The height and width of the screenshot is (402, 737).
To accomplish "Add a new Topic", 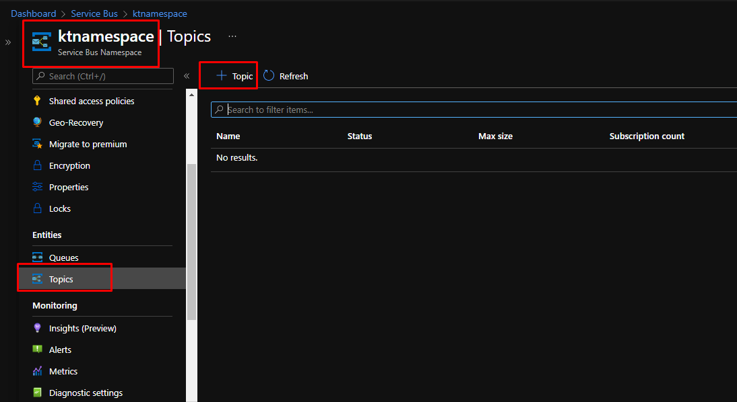I will tap(234, 77).
